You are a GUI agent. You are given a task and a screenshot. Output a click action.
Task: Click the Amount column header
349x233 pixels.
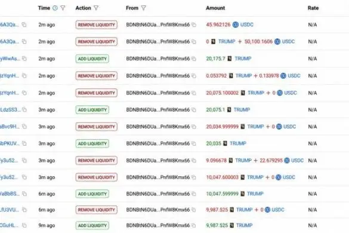[215, 8]
